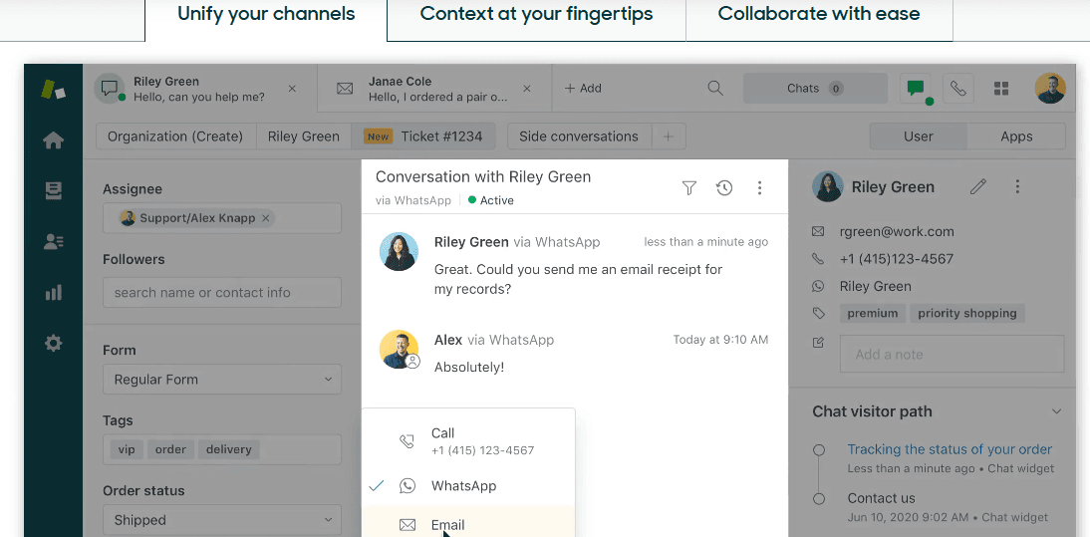The image size is (1090, 537).
Task: Click the envelope icon next to rgreen@work.com
Action: 818,231
